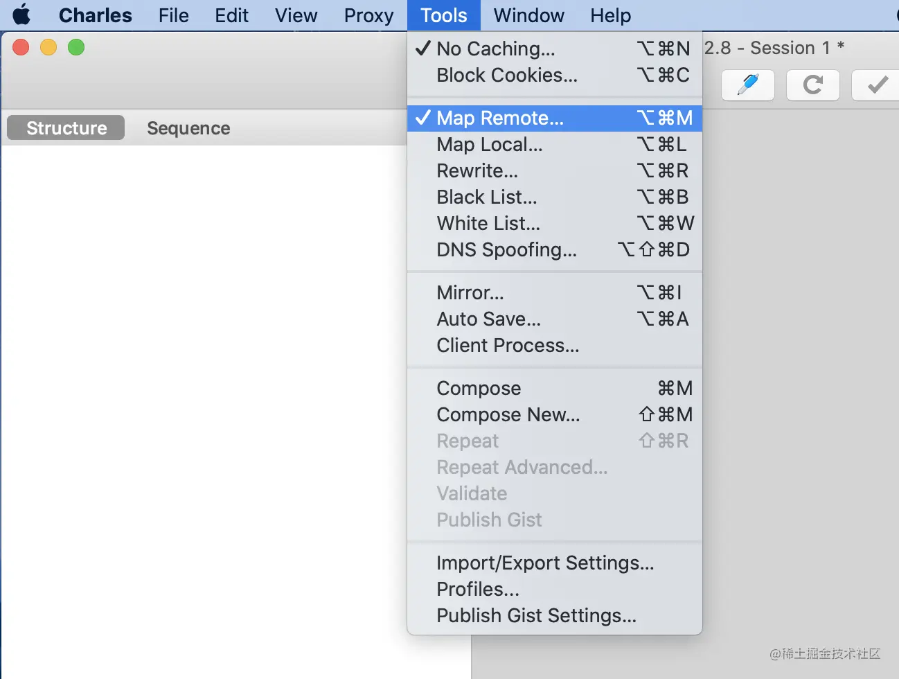Click Publish Gist Settings entry
Image resolution: width=899 pixels, height=679 pixels.
coord(536,615)
